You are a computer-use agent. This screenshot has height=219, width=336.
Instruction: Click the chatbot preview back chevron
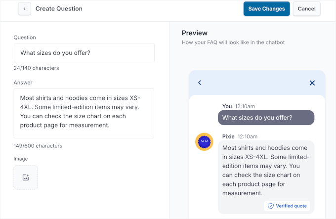click(200, 83)
